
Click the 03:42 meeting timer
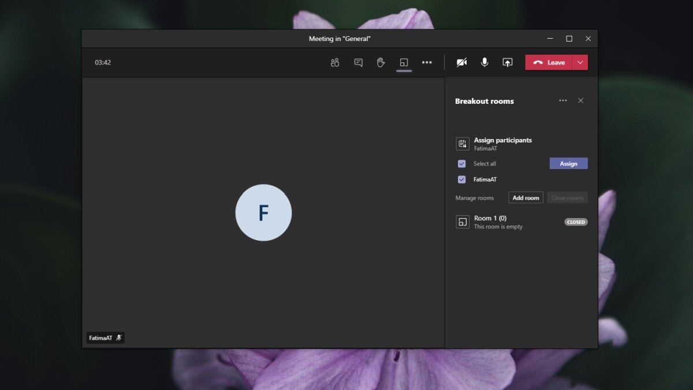(103, 62)
